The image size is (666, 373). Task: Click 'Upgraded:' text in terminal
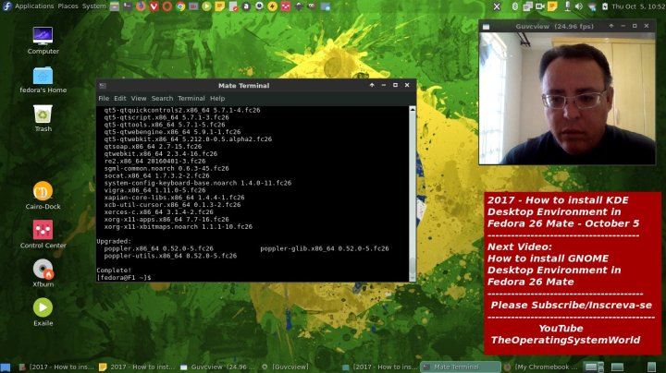(114, 241)
